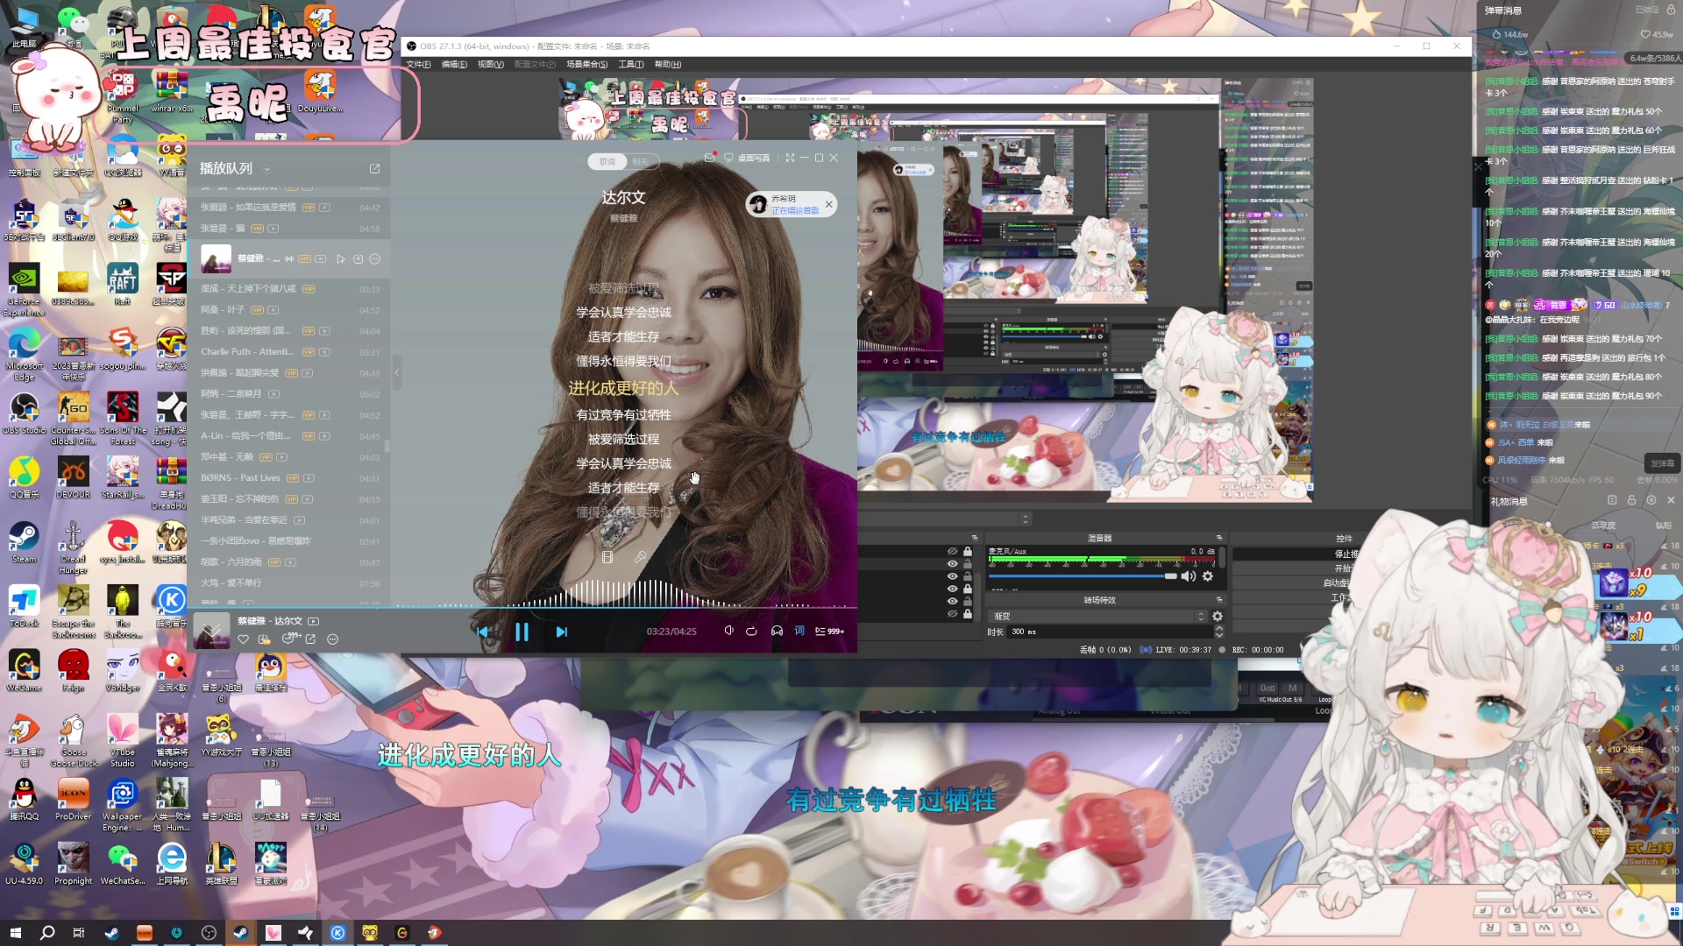Open the 文件(F) menu in OBS
This screenshot has height=946, width=1683.
pos(418,64)
